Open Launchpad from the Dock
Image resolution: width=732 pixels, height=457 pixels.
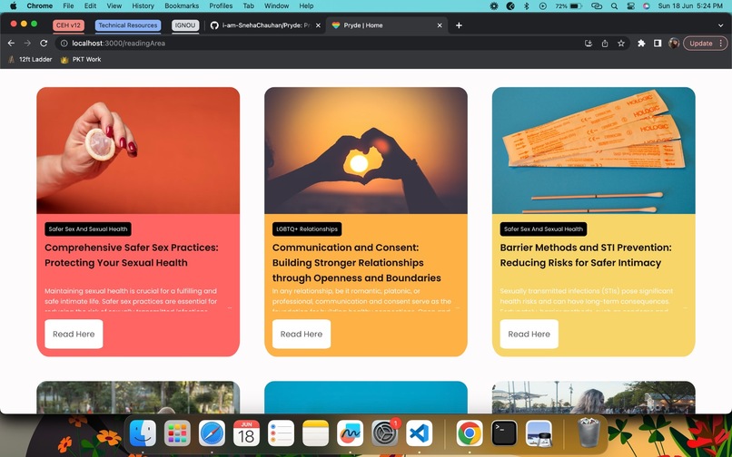(x=177, y=433)
